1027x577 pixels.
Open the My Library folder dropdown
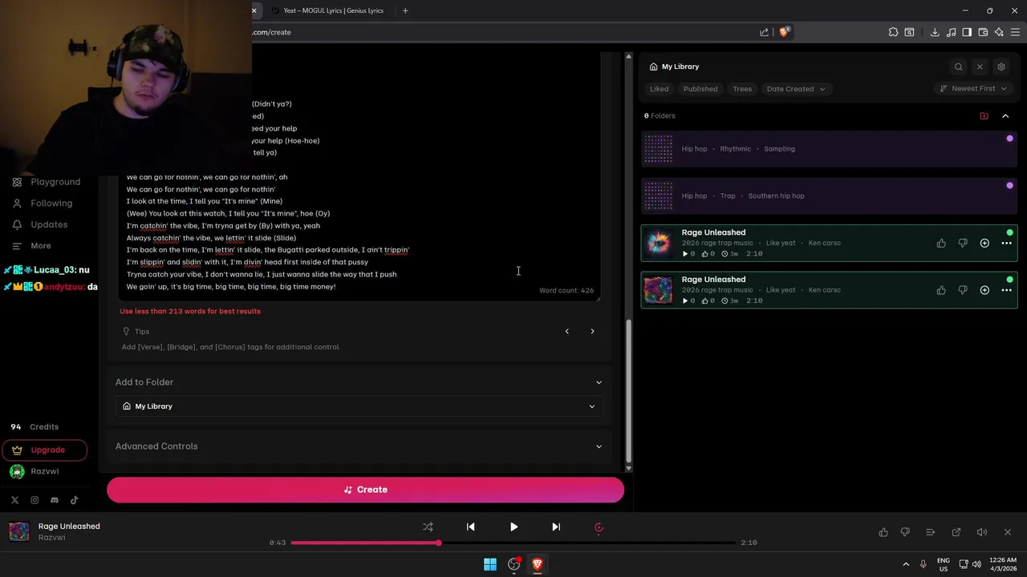[x=359, y=406]
